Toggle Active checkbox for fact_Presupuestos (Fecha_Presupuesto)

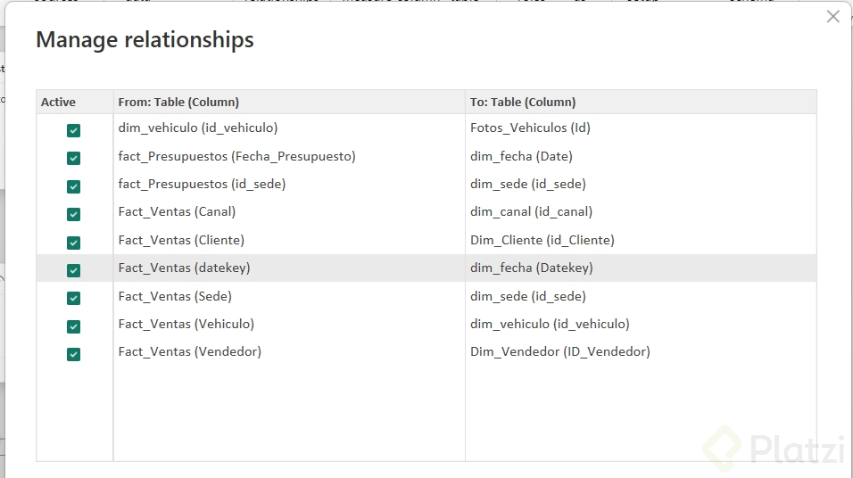tap(73, 158)
